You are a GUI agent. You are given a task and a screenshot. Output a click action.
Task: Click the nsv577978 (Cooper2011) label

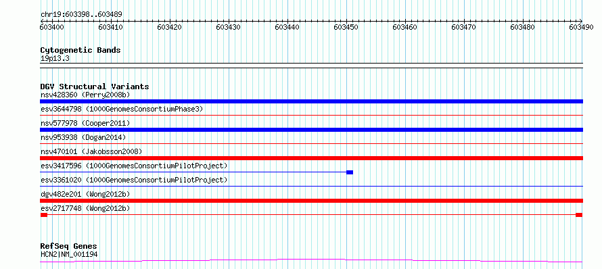[85, 123]
